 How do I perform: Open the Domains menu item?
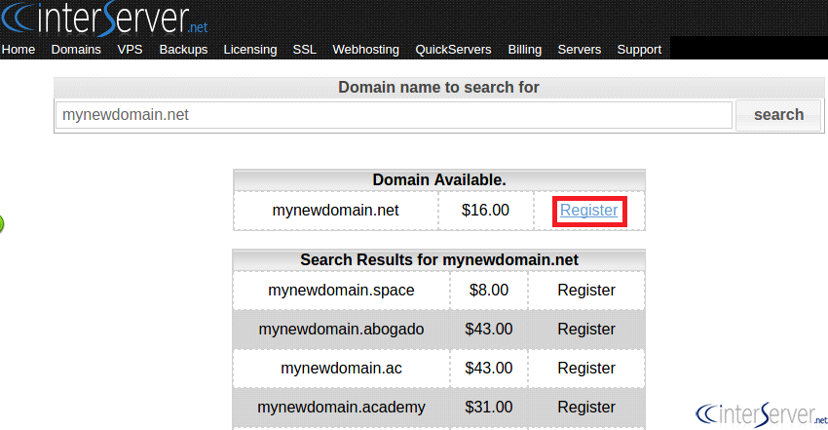point(76,49)
